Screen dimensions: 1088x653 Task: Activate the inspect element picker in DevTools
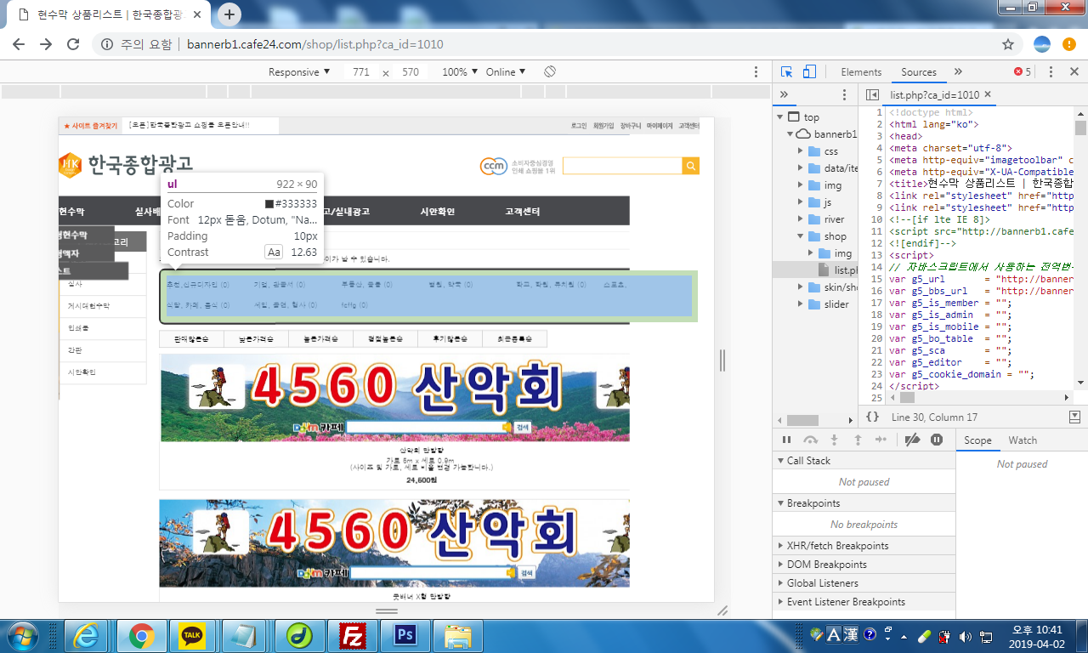[786, 72]
